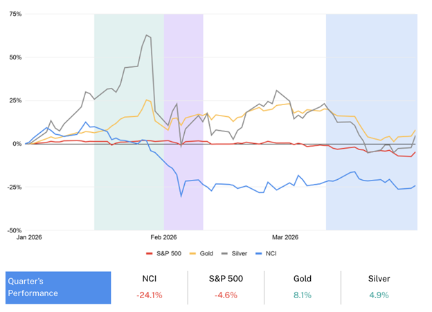Click the S&P 500 -4.6% performance value
The image size is (432, 312).
tap(225, 295)
